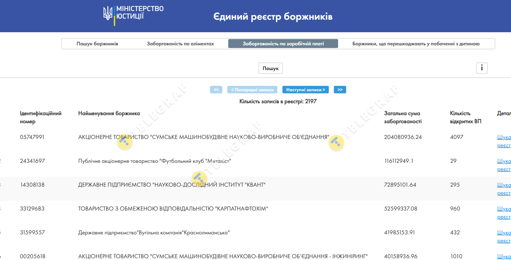Click Загальна сума заборгованості column header
Screen dimensions: 511x260
coord(403,117)
